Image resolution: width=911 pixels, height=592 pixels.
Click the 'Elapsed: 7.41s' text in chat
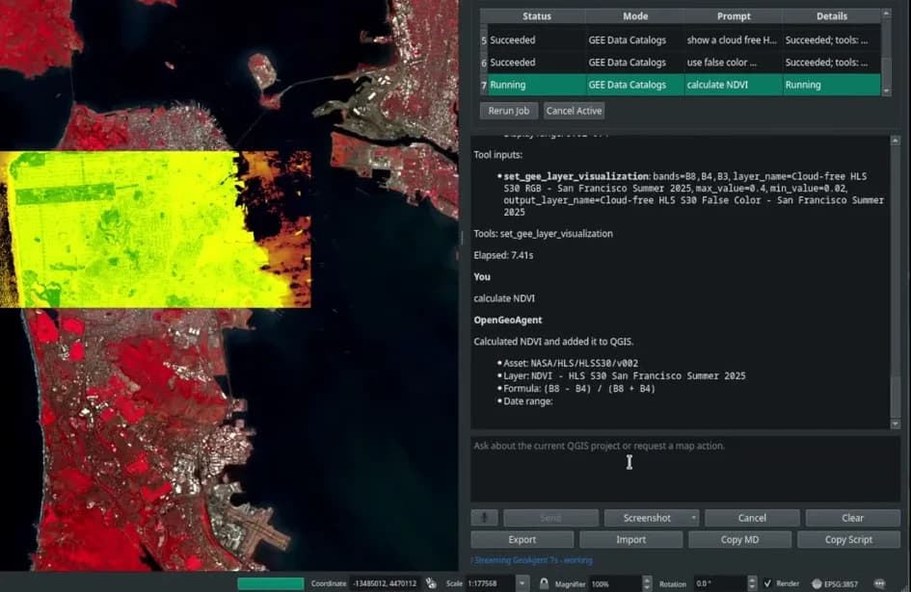coord(503,255)
